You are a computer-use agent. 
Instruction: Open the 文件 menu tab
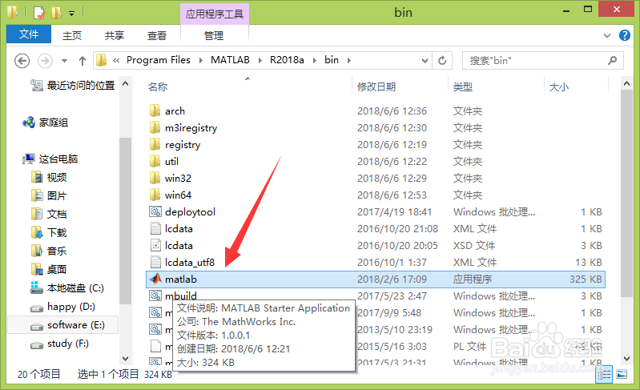[29, 34]
